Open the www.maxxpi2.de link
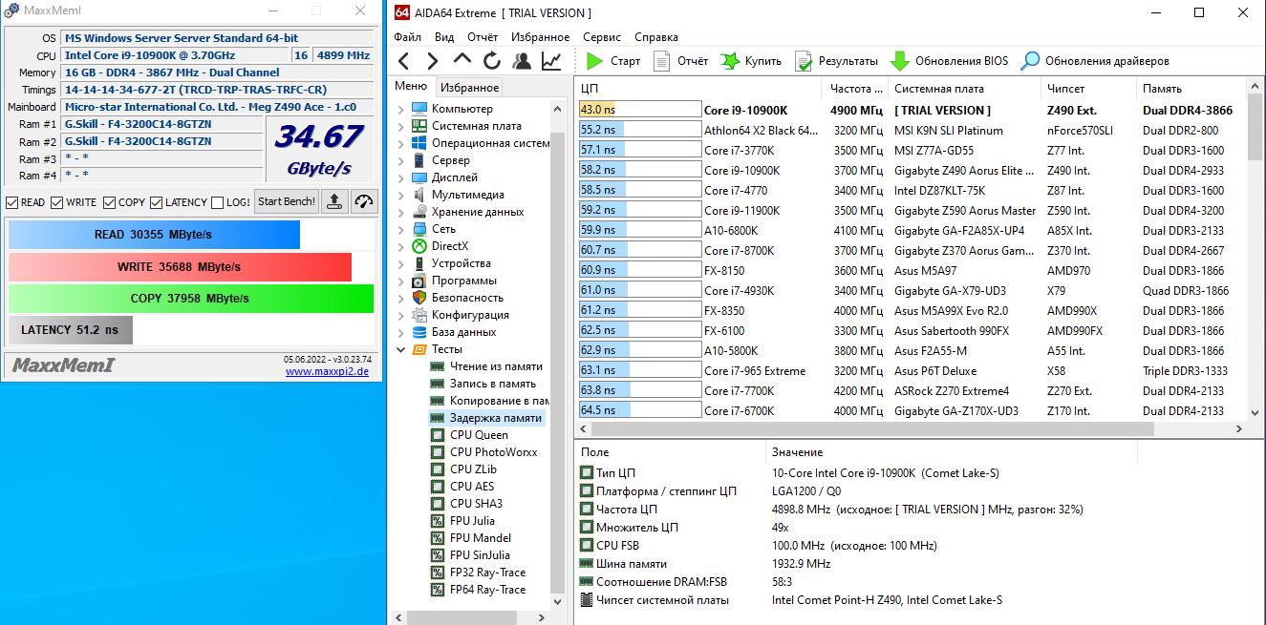 327,372
